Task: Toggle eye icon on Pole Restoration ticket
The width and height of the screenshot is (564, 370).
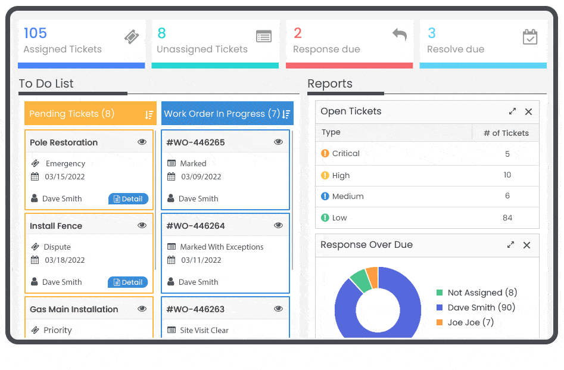Action: point(142,142)
